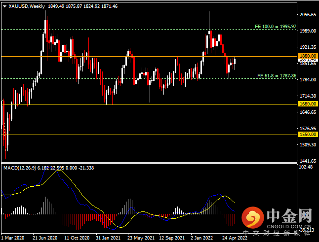Select the XAUUSD,Weekly symbol label
The height and width of the screenshot is (242, 319).
pyautogui.click(x=27, y=6)
